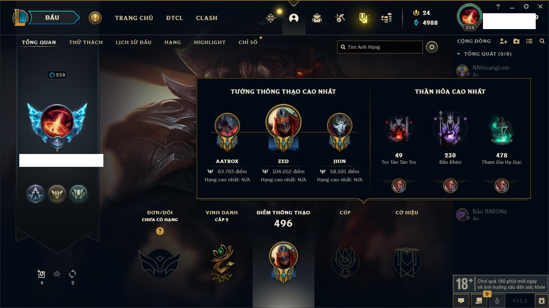Switch to the THỬ THÁCH tab
Viewport: 549px width, 308px height.
(x=86, y=42)
